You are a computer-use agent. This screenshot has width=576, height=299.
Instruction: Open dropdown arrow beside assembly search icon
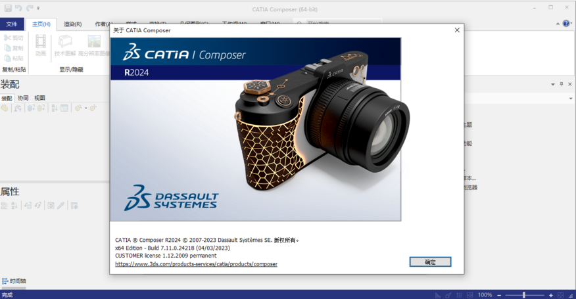(x=86, y=108)
